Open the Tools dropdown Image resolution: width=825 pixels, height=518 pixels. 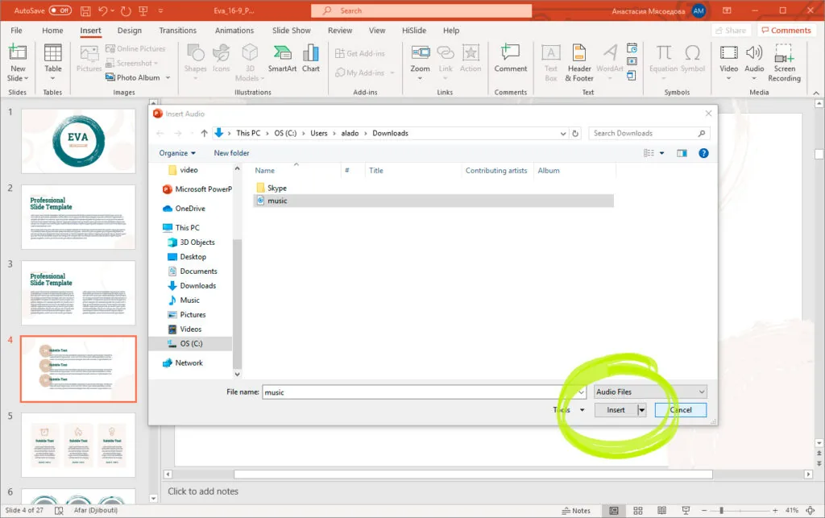[569, 410]
